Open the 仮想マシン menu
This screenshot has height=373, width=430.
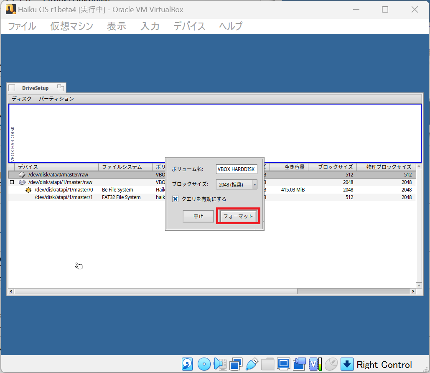(71, 26)
